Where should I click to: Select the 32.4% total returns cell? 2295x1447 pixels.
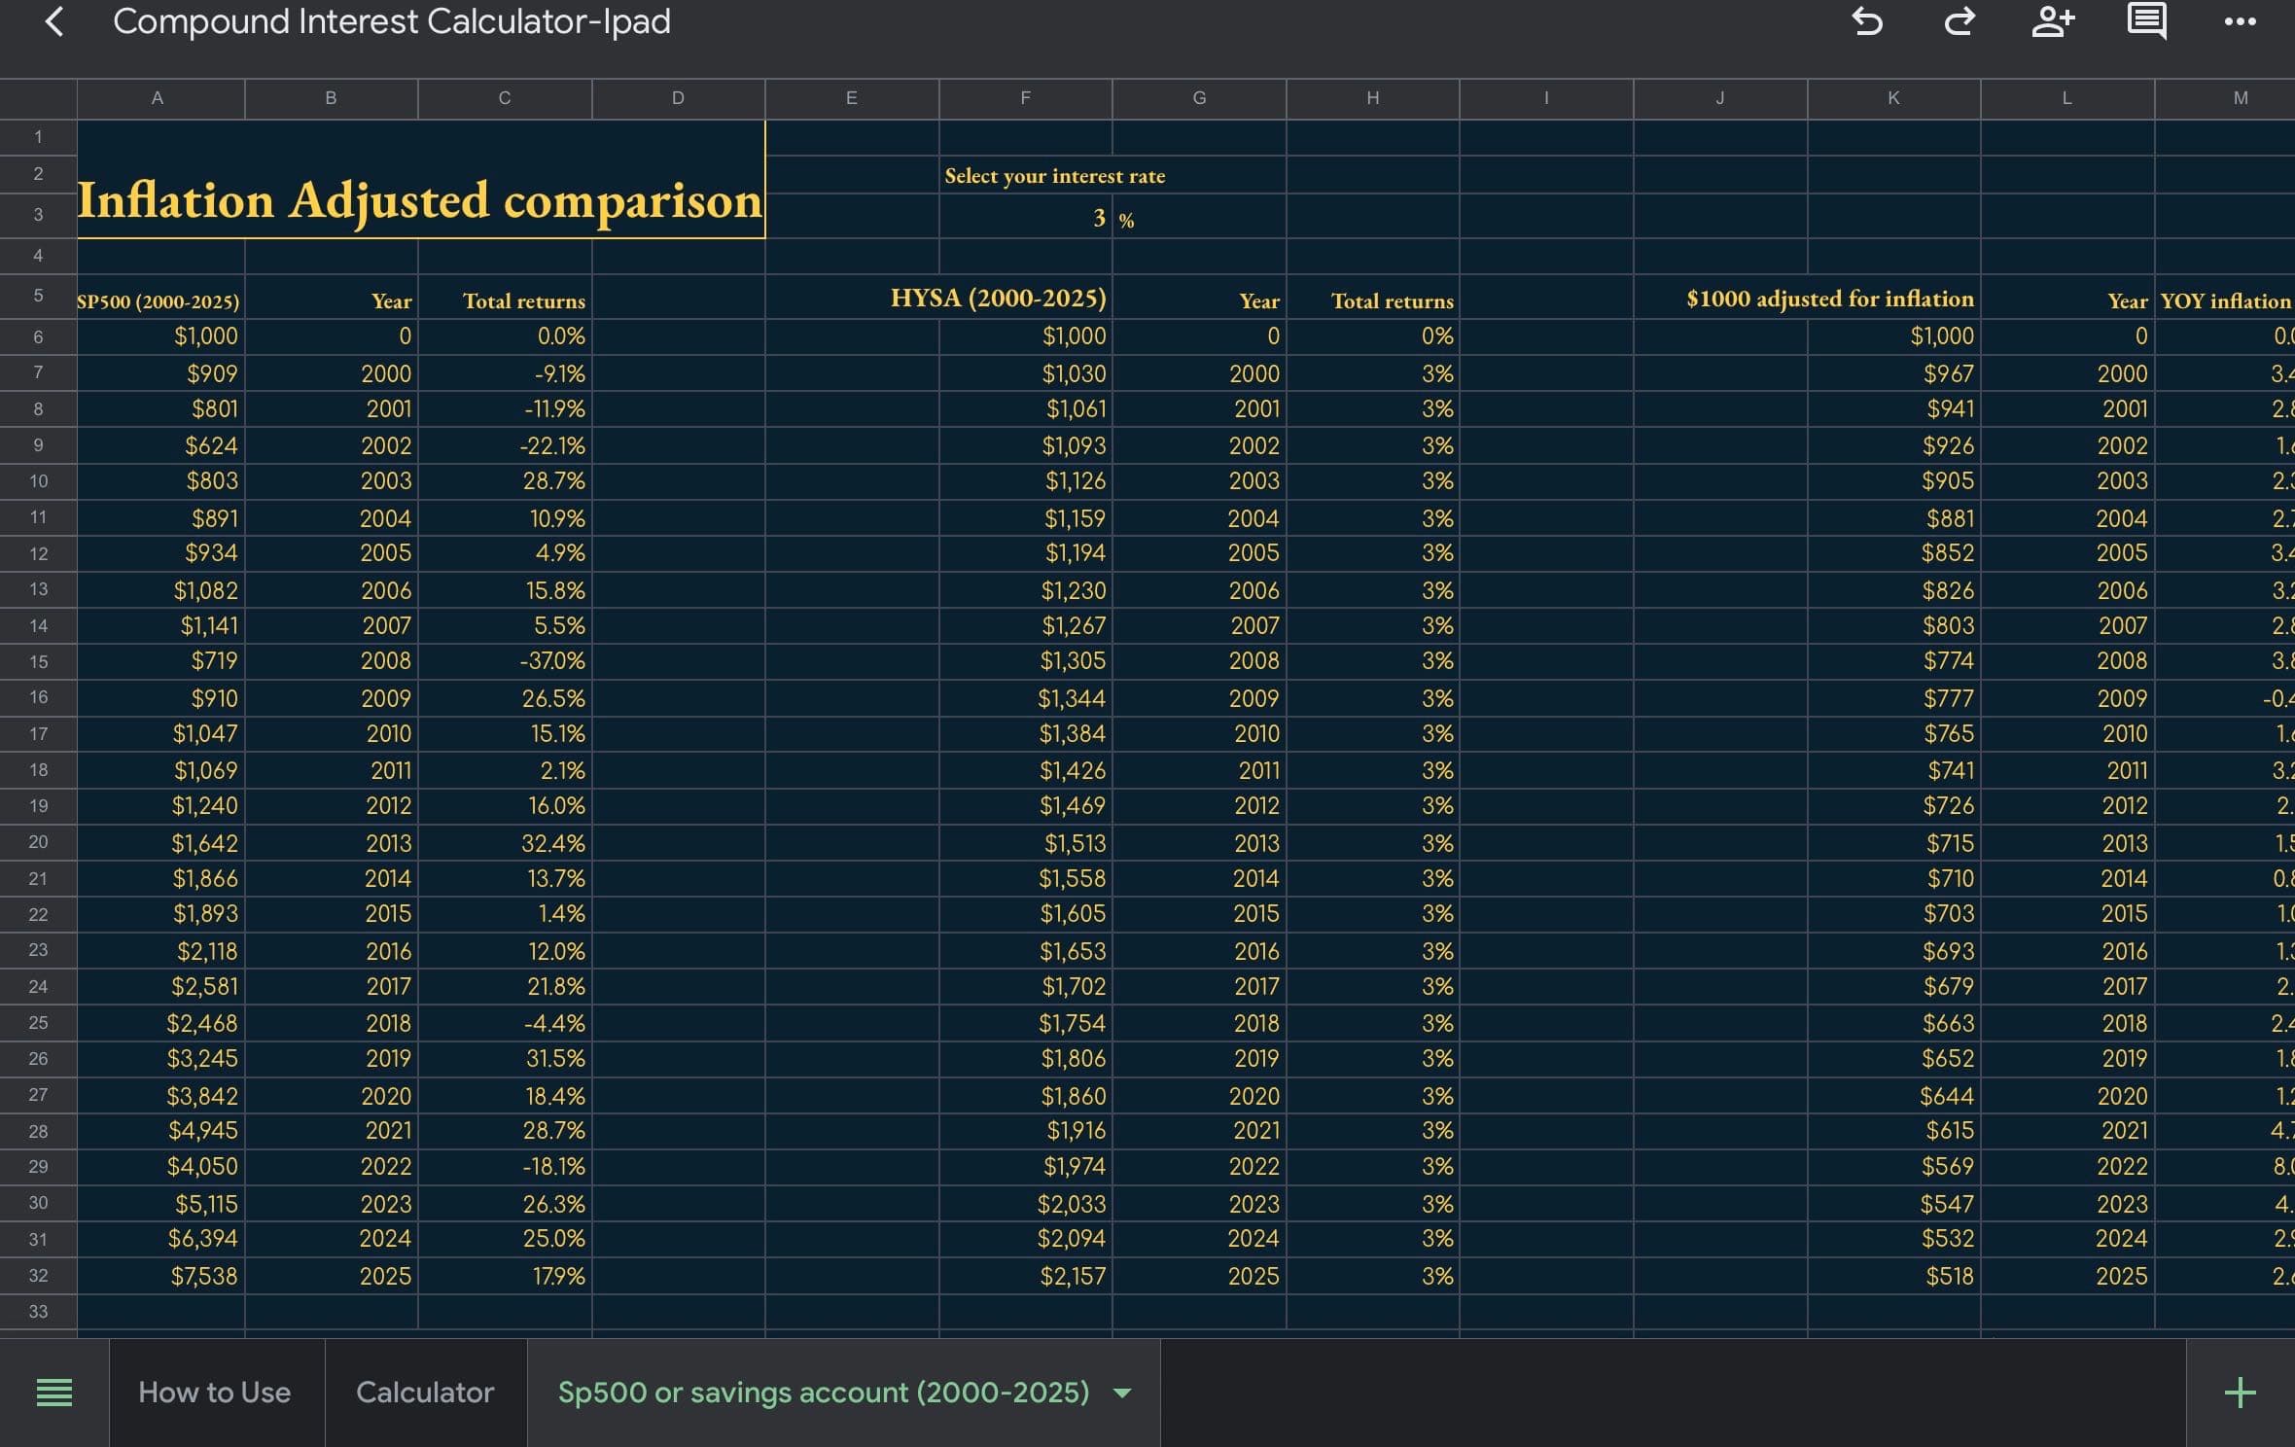click(505, 843)
